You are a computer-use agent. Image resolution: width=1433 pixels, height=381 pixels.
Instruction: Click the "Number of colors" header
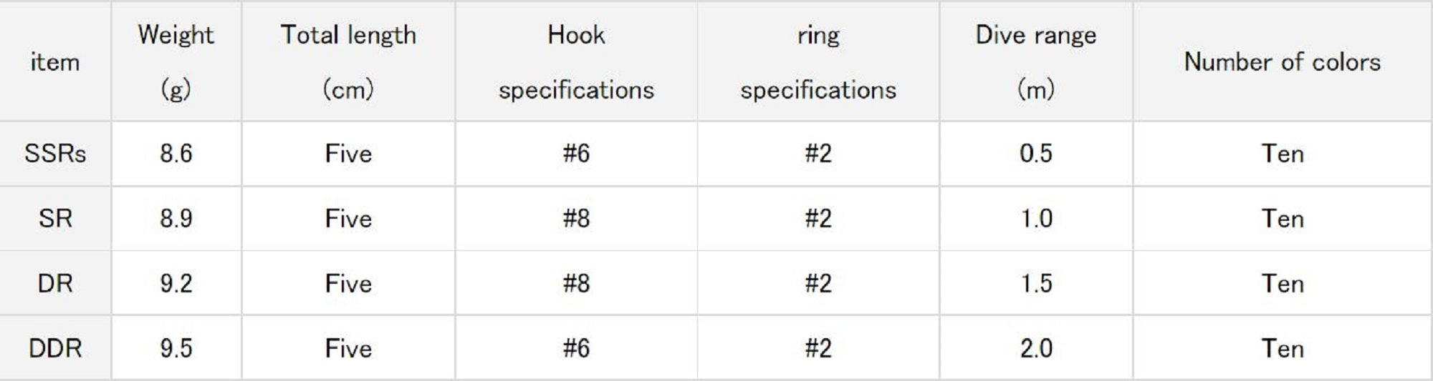1282,62
